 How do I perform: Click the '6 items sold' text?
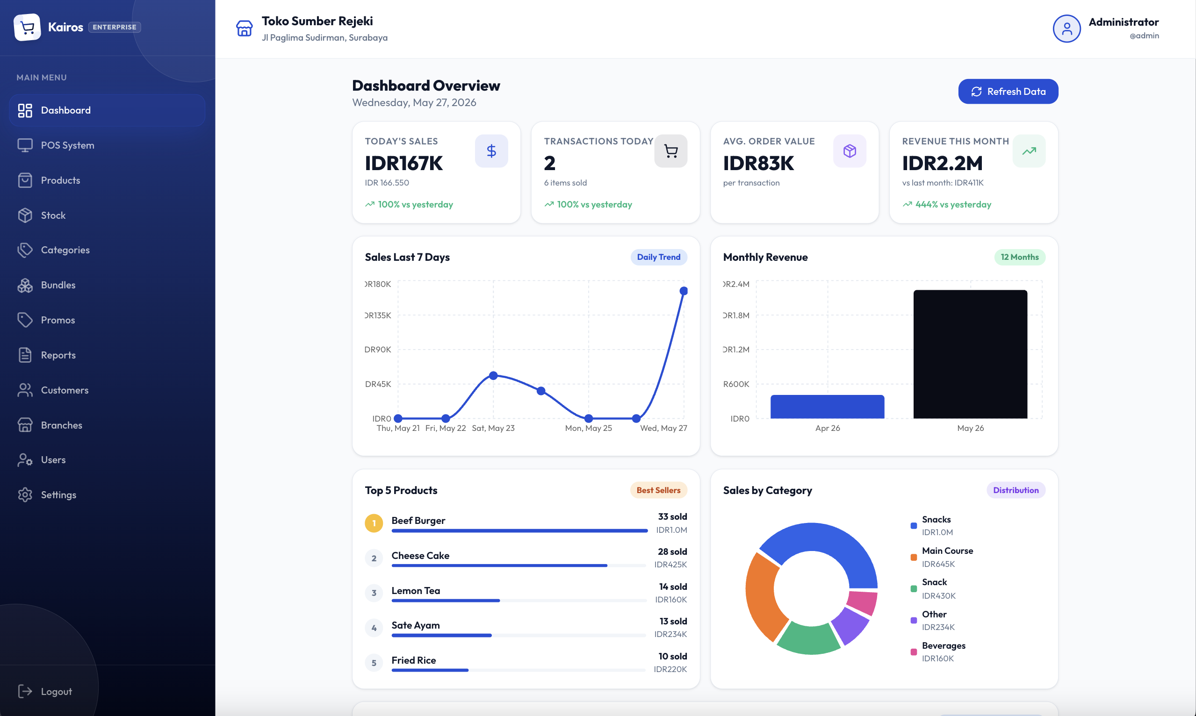(565, 183)
